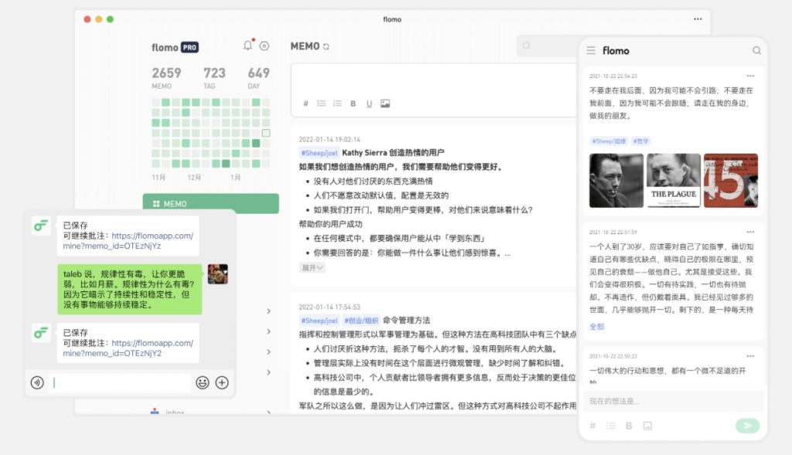Open settings icon beside the notification bell
The image size is (792, 455).
coord(265,46)
